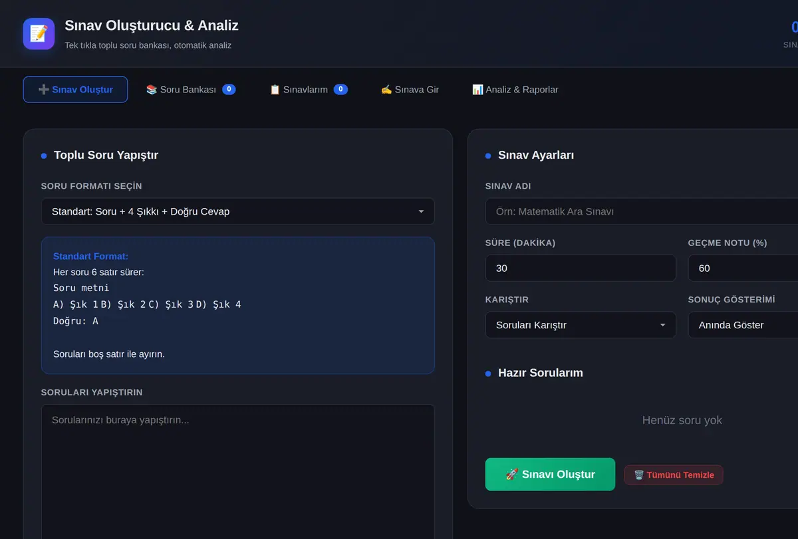The image size is (798, 539).
Task: Switch to the Soru Bankası tab
Action: click(x=191, y=90)
